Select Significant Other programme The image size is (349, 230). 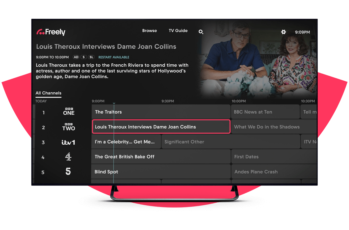pyautogui.click(x=231, y=142)
